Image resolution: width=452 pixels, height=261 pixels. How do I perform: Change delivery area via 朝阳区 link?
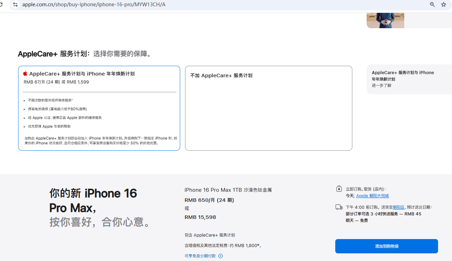click(399, 207)
